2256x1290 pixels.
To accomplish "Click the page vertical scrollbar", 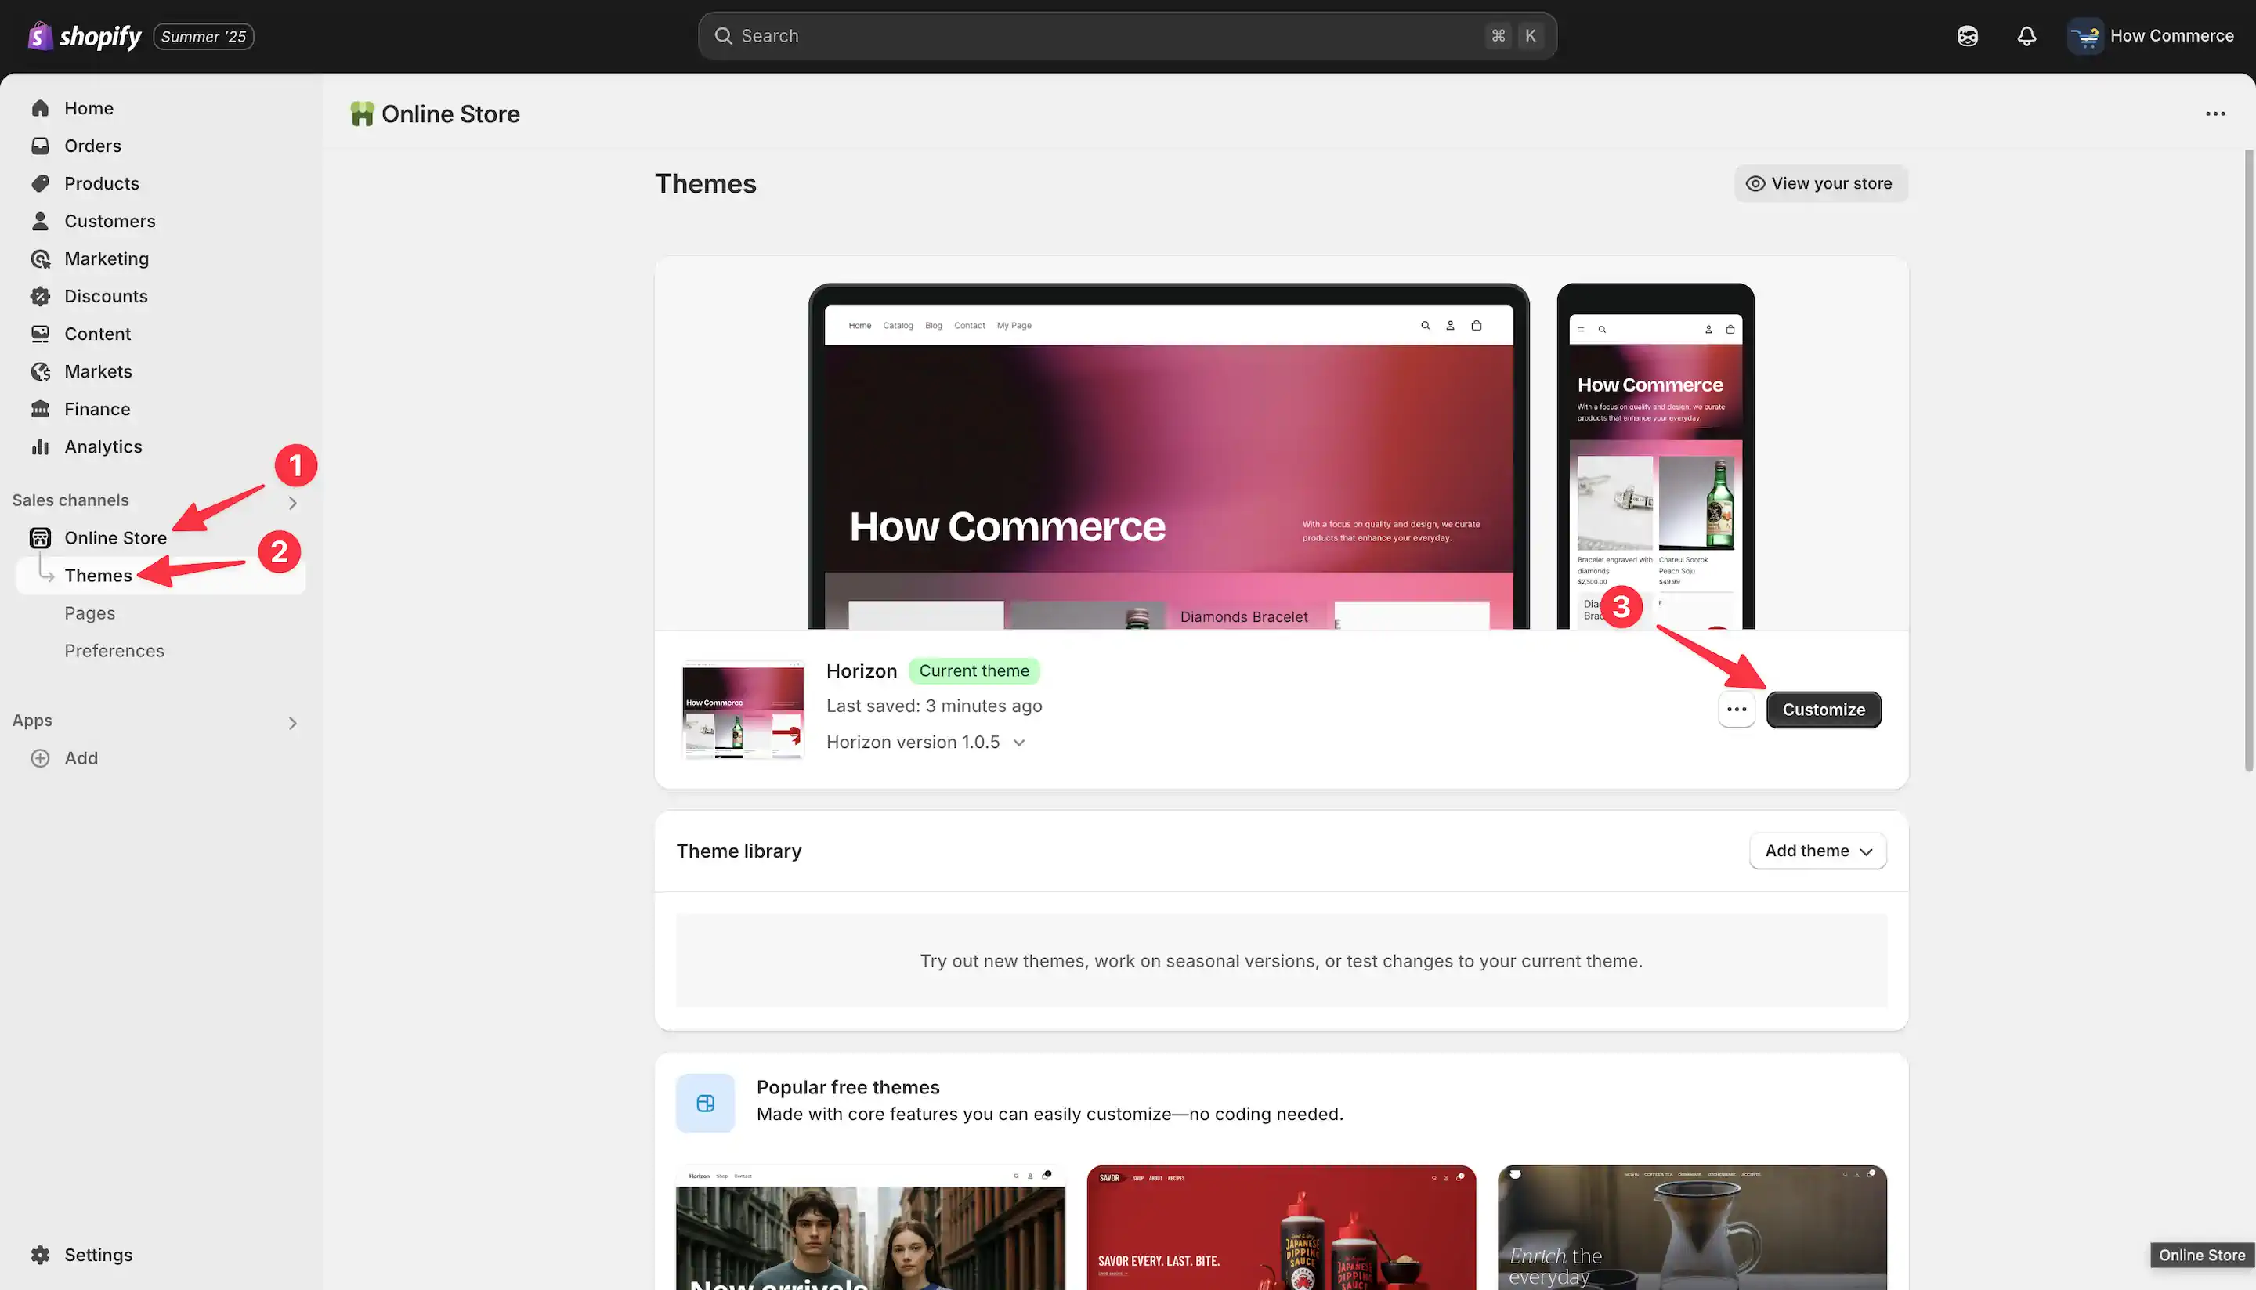I will pyautogui.click(x=2249, y=461).
